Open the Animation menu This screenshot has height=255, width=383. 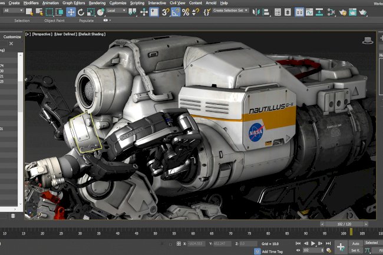(51, 3)
